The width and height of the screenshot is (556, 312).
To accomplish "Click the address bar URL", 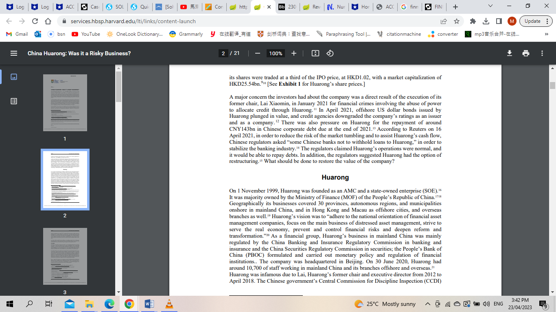I will tap(133, 21).
